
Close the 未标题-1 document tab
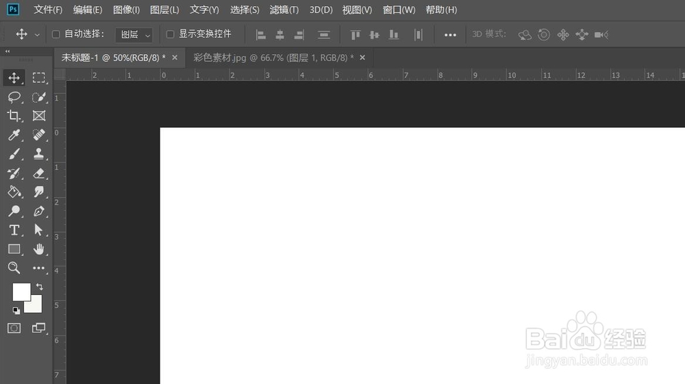coord(175,57)
